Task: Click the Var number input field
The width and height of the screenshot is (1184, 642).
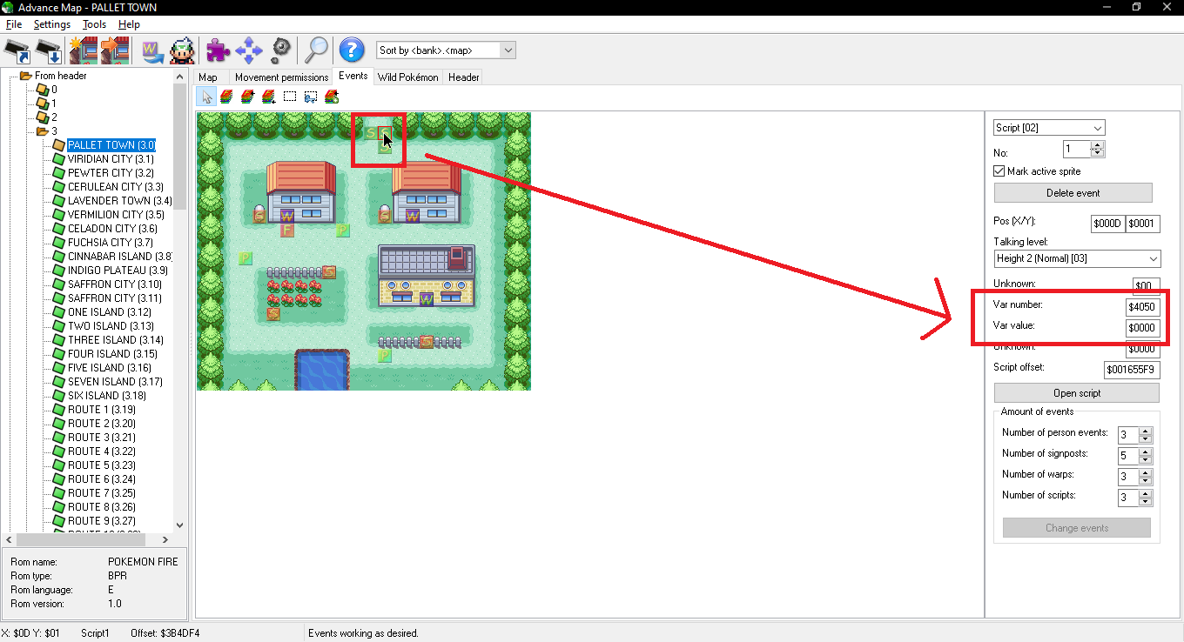Action: click(1142, 307)
